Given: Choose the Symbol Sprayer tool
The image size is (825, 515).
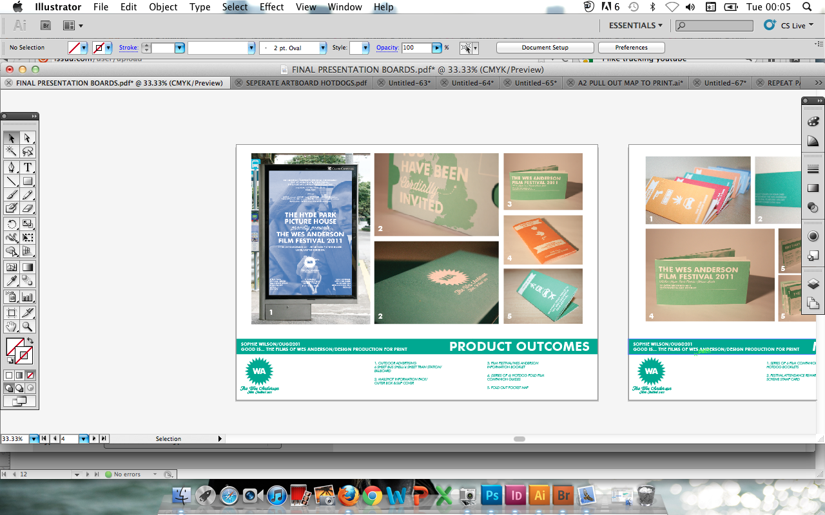Looking at the screenshot, I should [12, 297].
